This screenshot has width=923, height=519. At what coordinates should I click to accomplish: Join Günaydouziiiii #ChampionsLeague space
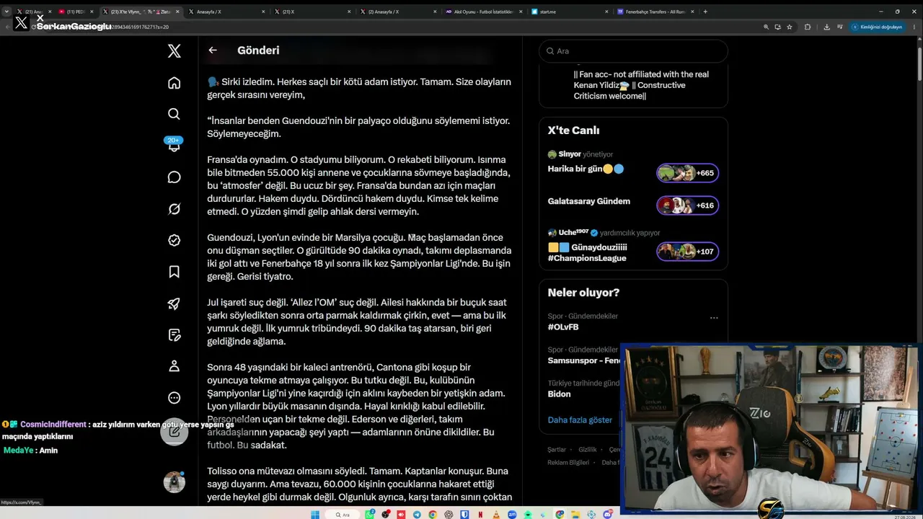click(588, 252)
